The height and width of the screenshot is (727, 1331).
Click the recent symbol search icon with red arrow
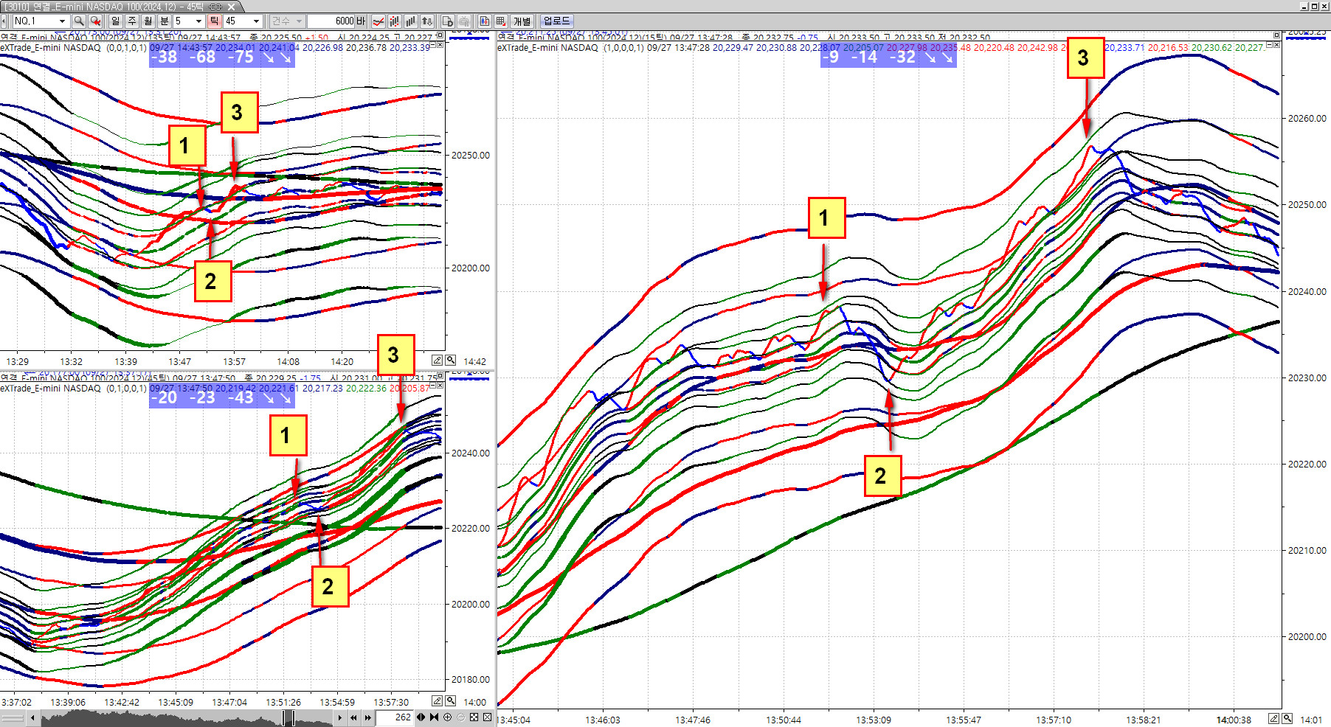coord(95,21)
